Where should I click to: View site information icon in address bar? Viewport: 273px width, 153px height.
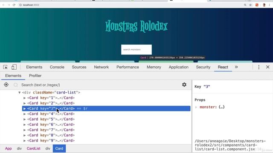click(x=20, y=5)
